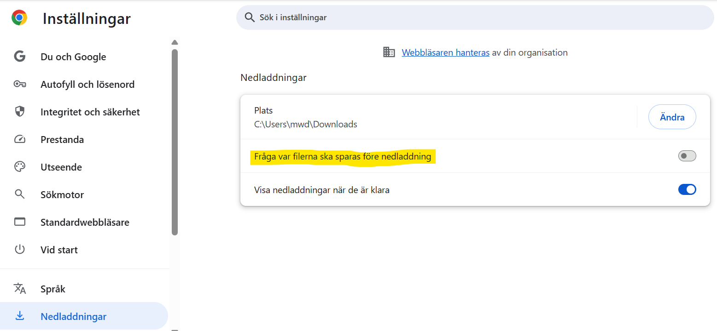This screenshot has width=717, height=331.
Task: Enable 'Fråga var filerna ska sparas' toggle
Action: pos(687,156)
